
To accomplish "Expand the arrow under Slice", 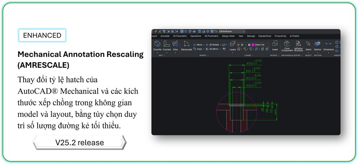I will (175, 53).
